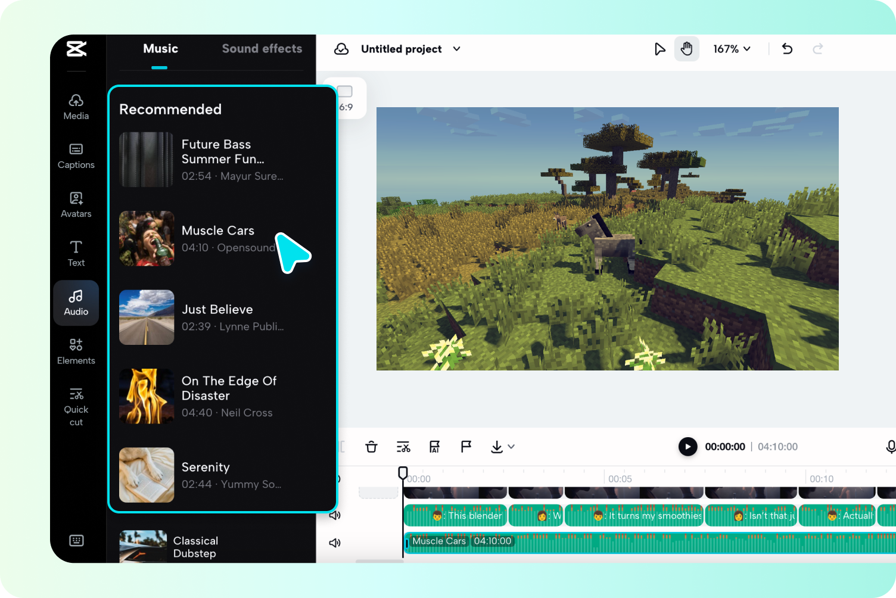This screenshot has height=598, width=896.
Task: Select the Muscle Cars audio clip on timeline
Action: (649, 542)
